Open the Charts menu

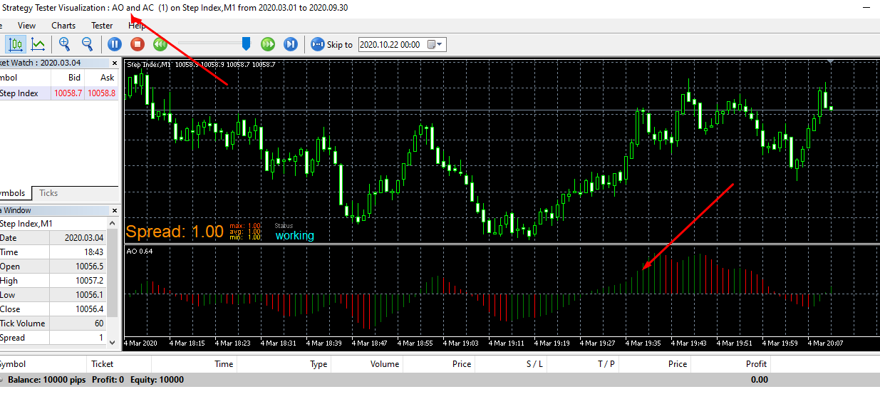(x=63, y=26)
